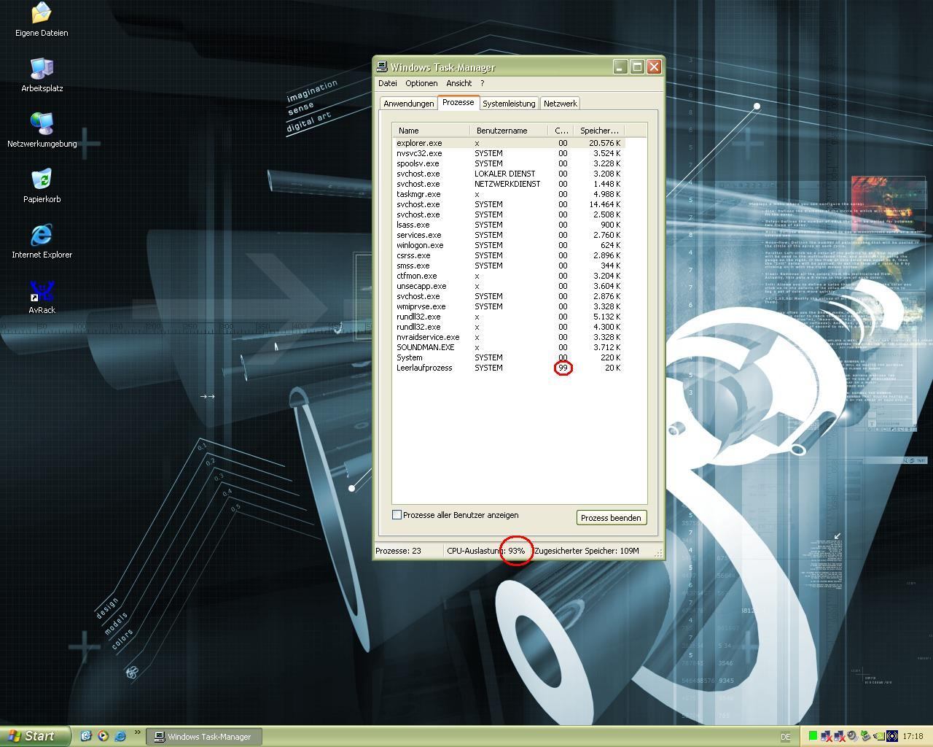
Task: Click the 'Prozesse: 23' status bar entry
Action: click(x=398, y=551)
